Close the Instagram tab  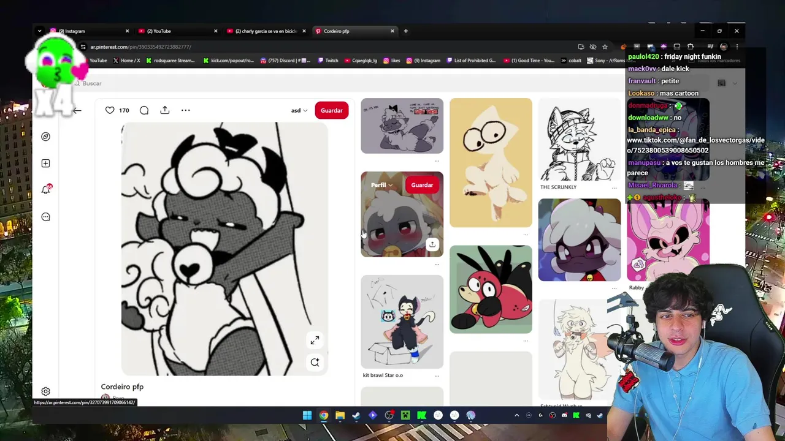click(127, 31)
